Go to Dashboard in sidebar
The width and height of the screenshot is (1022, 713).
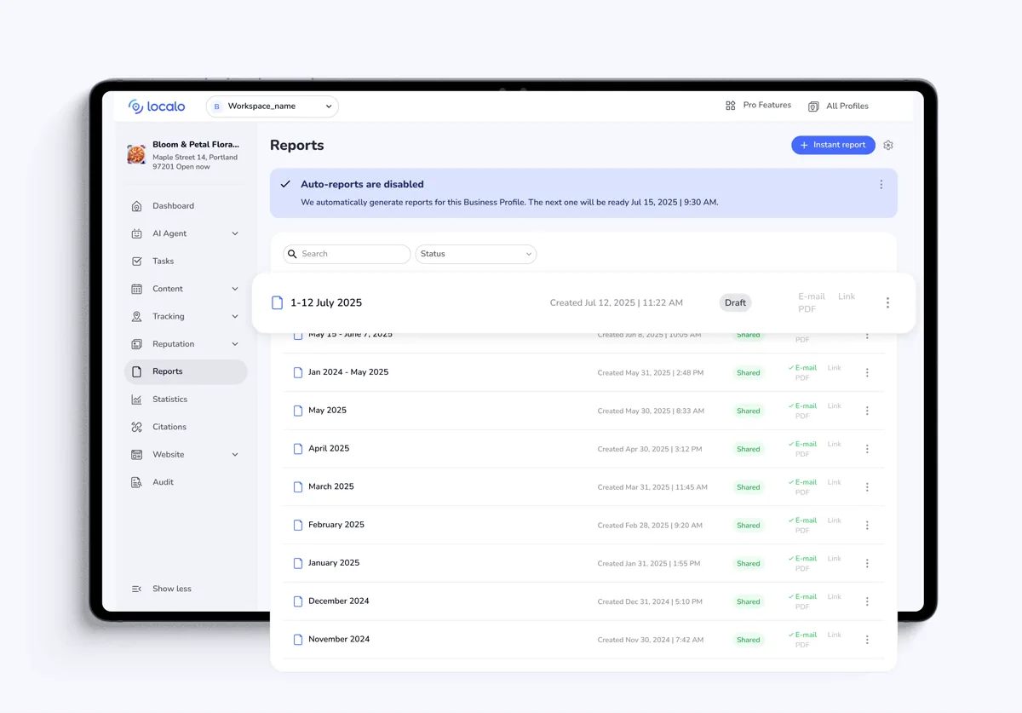173,206
